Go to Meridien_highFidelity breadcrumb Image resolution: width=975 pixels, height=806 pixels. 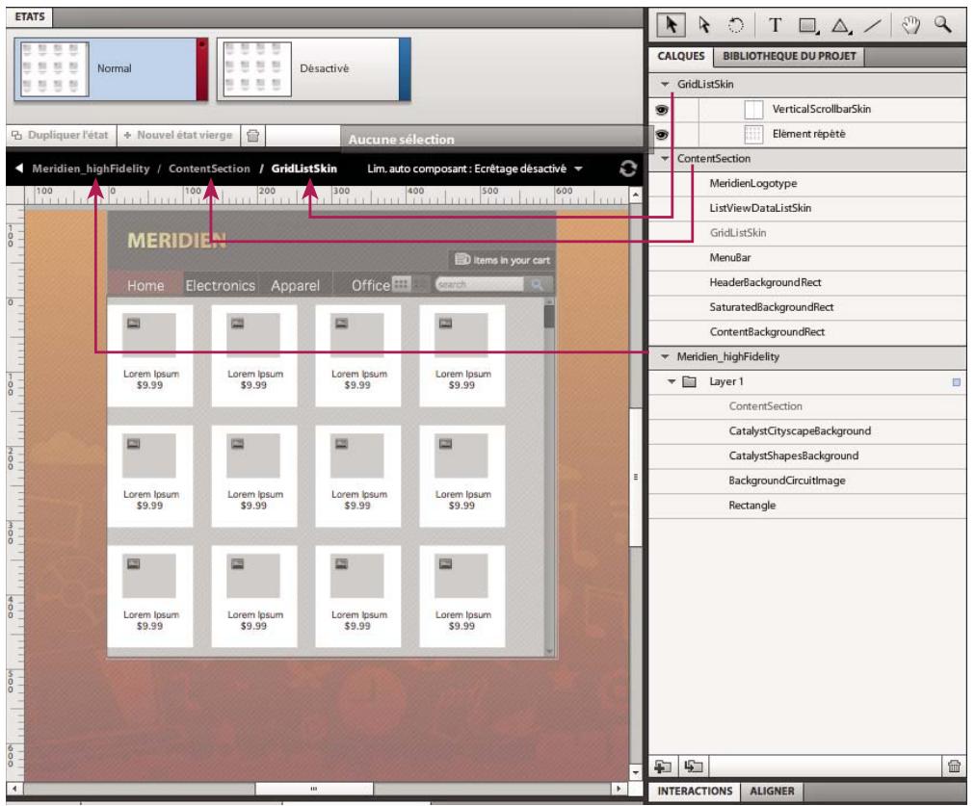pyautogui.click(x=91, y=169)
